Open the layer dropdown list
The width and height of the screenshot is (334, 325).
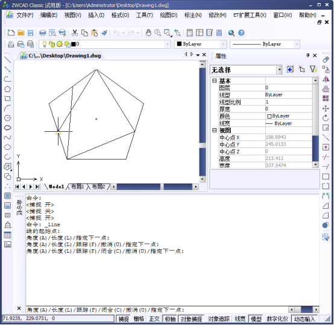tap(168, 45)
